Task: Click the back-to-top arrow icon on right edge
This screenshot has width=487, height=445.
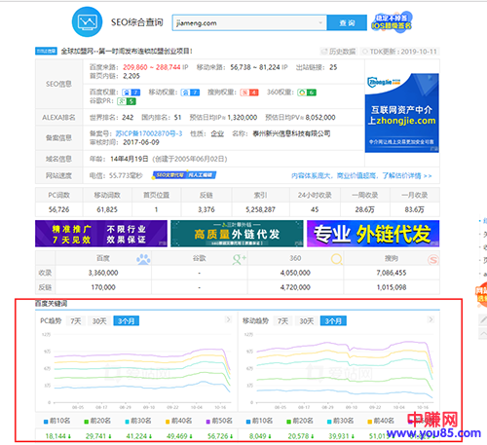Action: [x=483, y=333]
